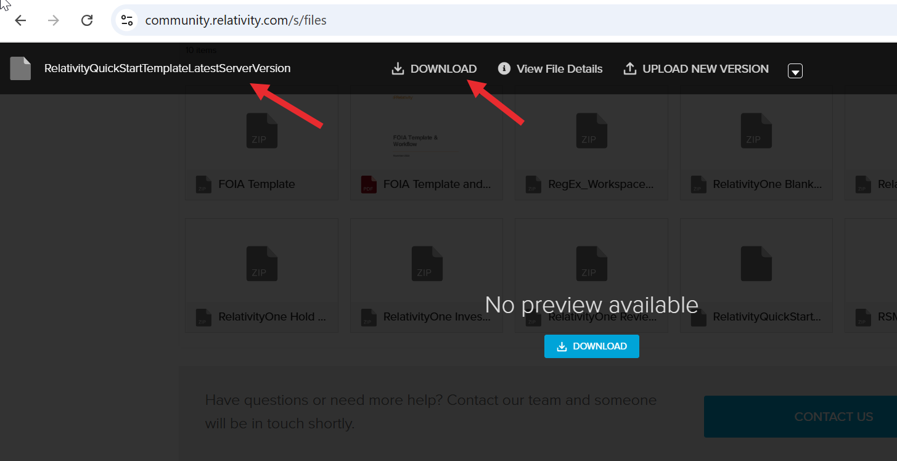Select UPLOAD NEW VERSION
Image resolution: width=897 pixels, height=461 pixels.
point(705,69)
